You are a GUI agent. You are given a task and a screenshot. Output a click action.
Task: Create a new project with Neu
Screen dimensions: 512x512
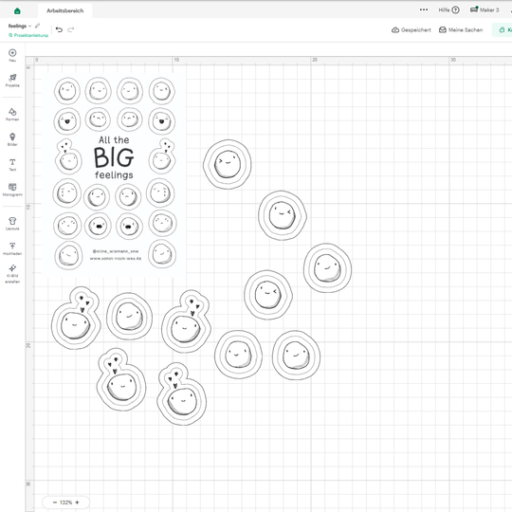(12, 55)
